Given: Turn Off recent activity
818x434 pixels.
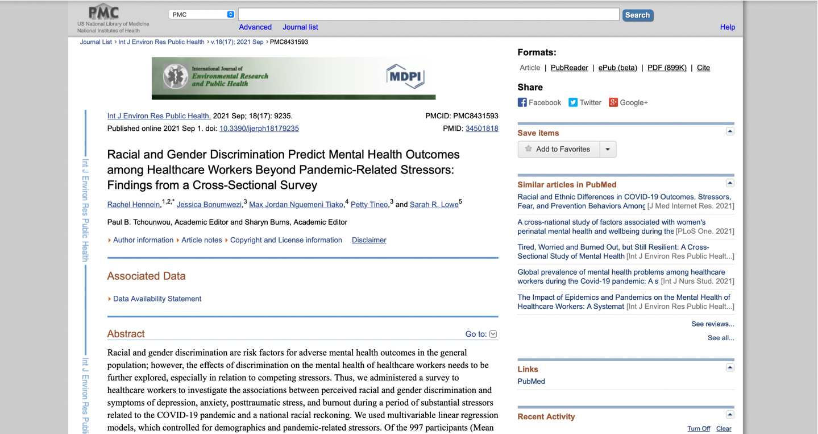Looking at the screenshot, I should point(699,429).
